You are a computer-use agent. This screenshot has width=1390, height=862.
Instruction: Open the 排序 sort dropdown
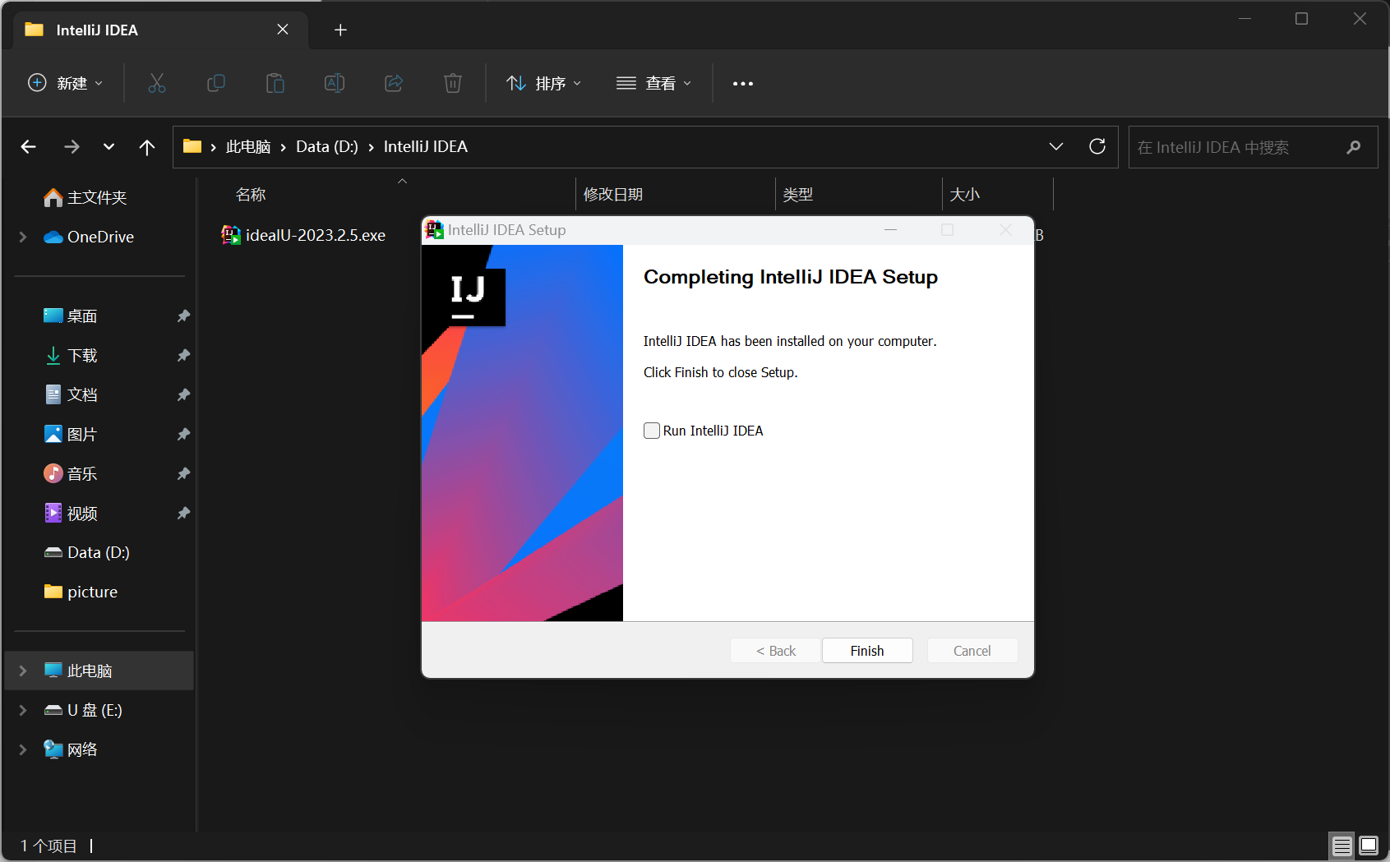(544, 83)
